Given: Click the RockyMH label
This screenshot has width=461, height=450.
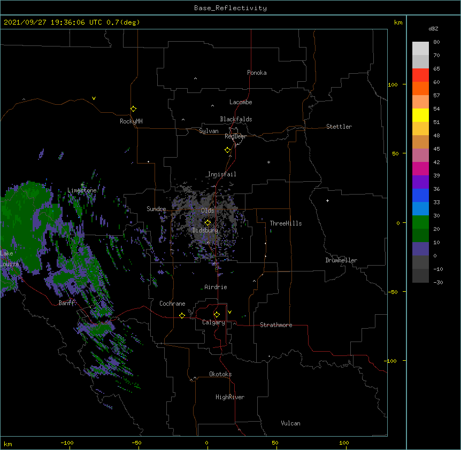Looking at the screenshot, I should pyautogui.click(x=131, y=121).
